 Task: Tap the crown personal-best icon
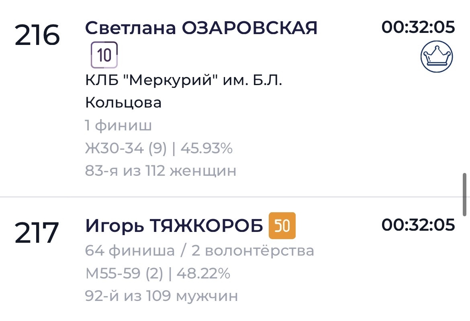[x=436, y=57]
